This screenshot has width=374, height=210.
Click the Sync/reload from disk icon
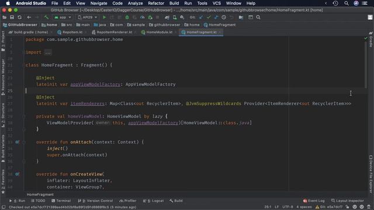point(19,17)
